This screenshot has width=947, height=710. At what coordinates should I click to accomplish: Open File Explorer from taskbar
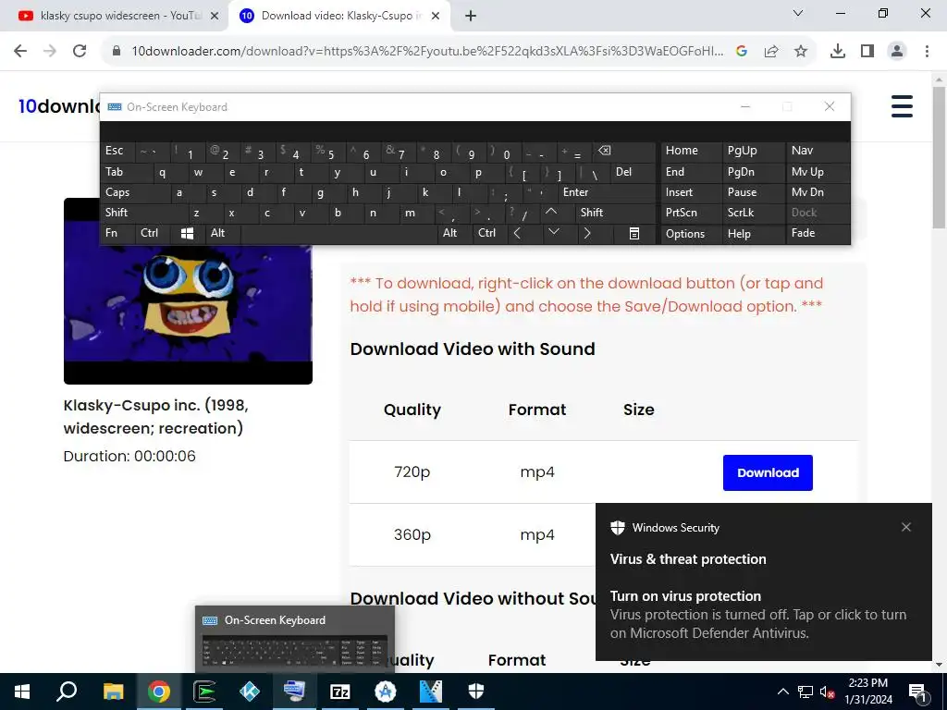click(x=113, y=692)
